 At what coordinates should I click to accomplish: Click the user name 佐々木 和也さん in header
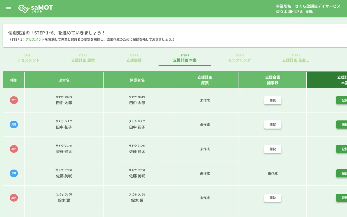tap(289, 12)
